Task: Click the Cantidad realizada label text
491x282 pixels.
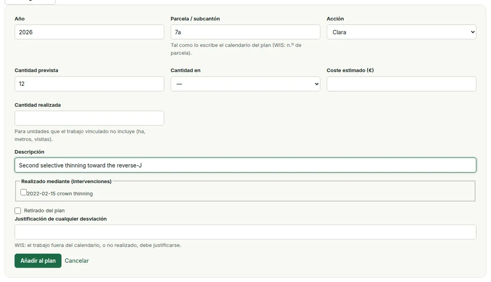Action: point(38,105)
